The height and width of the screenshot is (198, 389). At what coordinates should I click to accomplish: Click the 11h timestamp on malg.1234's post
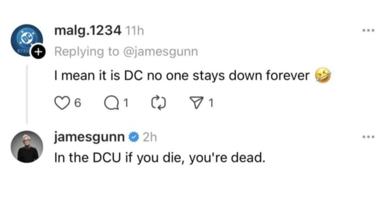[136, 31]
